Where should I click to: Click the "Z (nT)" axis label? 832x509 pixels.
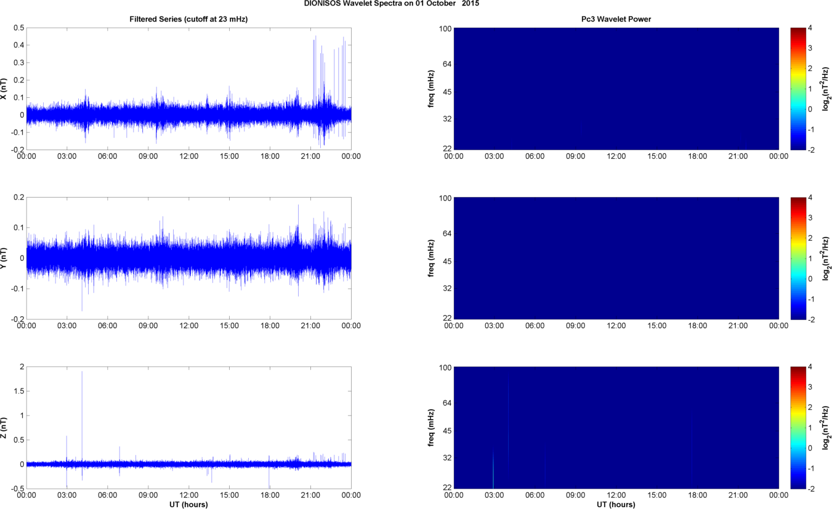tap(4, 428)
